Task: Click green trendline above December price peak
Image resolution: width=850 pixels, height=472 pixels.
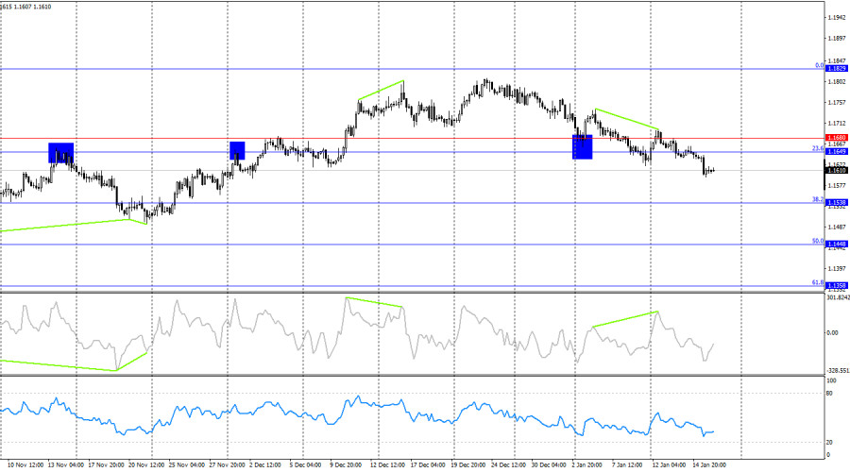Action: tap(381, 90)
